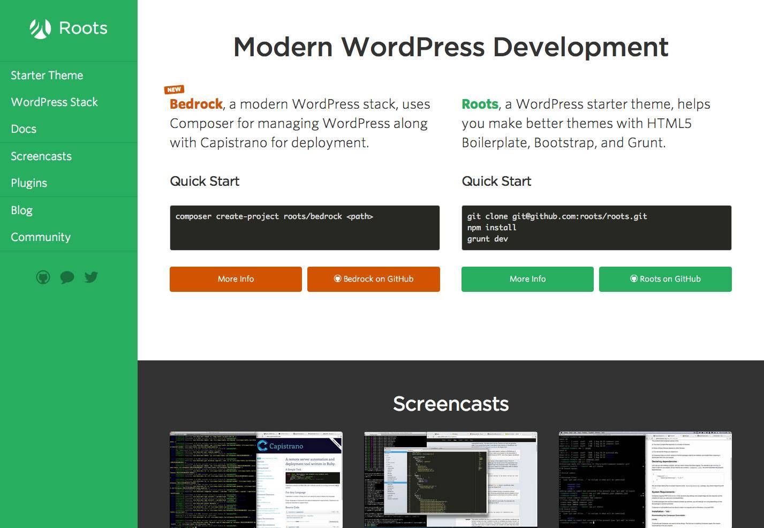This screenshot has height=528, width=764.
Task: Click Quick Start heading under Roots
Action: [496, 182]
